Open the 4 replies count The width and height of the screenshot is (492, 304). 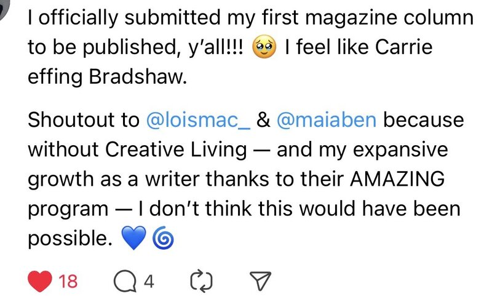[x=148, y=282]
